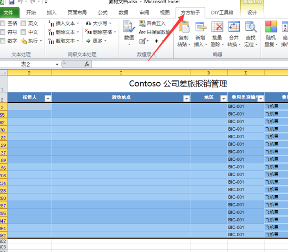
Task: Tick the 英文 checkbox
Action: coord(23,23)
